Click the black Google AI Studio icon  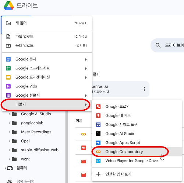[x=98, y=134]
